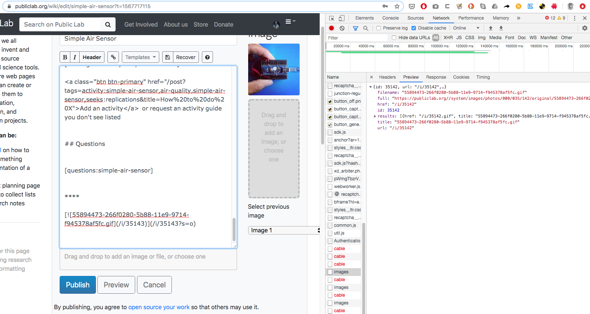Open the Donate nav link
This screenshot has width=590, height=314.
(x=224, y=24)
